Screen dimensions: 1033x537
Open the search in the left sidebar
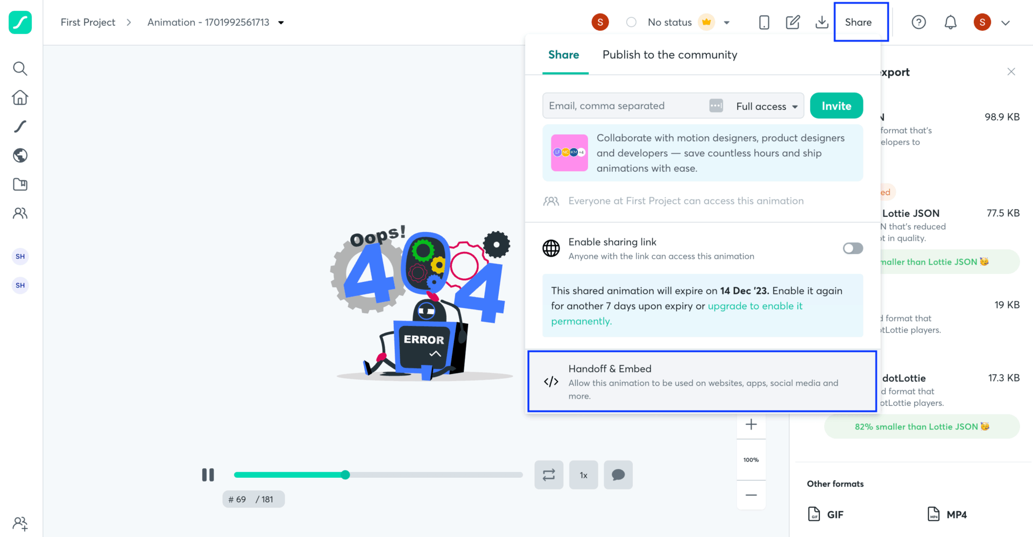pos(20,69)
